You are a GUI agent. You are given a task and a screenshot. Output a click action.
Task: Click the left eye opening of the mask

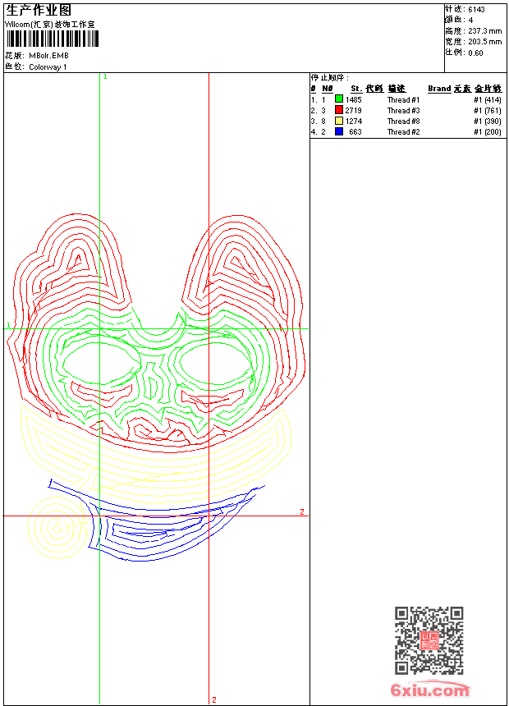[101, 362]
